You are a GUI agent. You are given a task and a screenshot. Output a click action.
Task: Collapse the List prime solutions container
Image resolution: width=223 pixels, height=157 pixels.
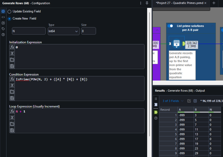(x=212, y=26)
